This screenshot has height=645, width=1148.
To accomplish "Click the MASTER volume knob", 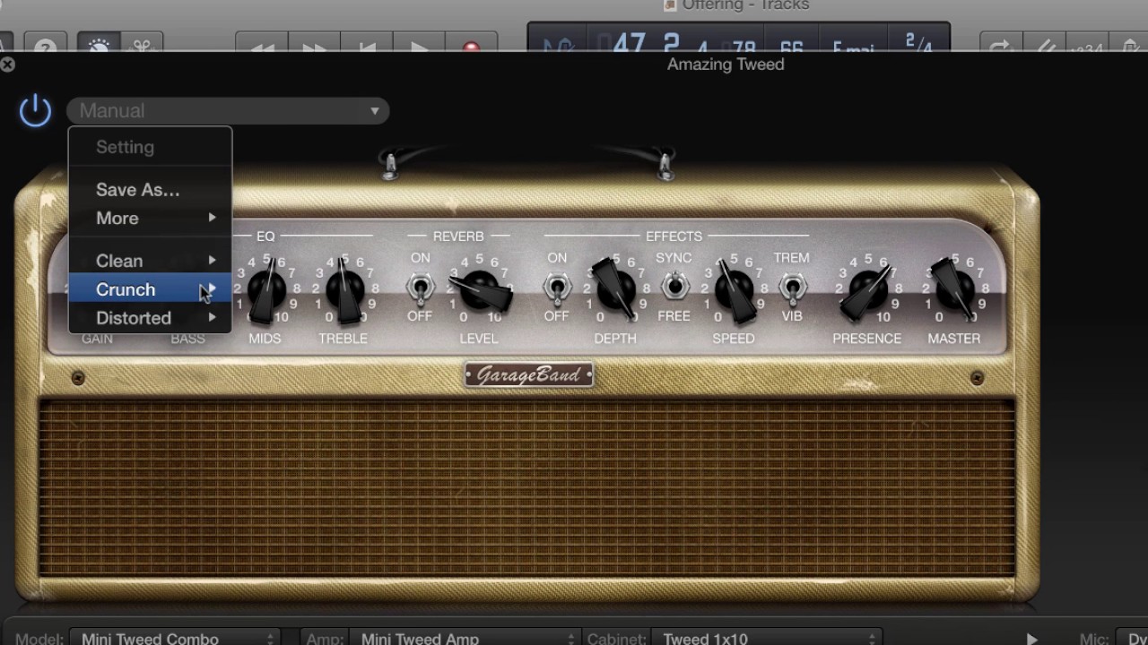I will click(x=954, y=288).
